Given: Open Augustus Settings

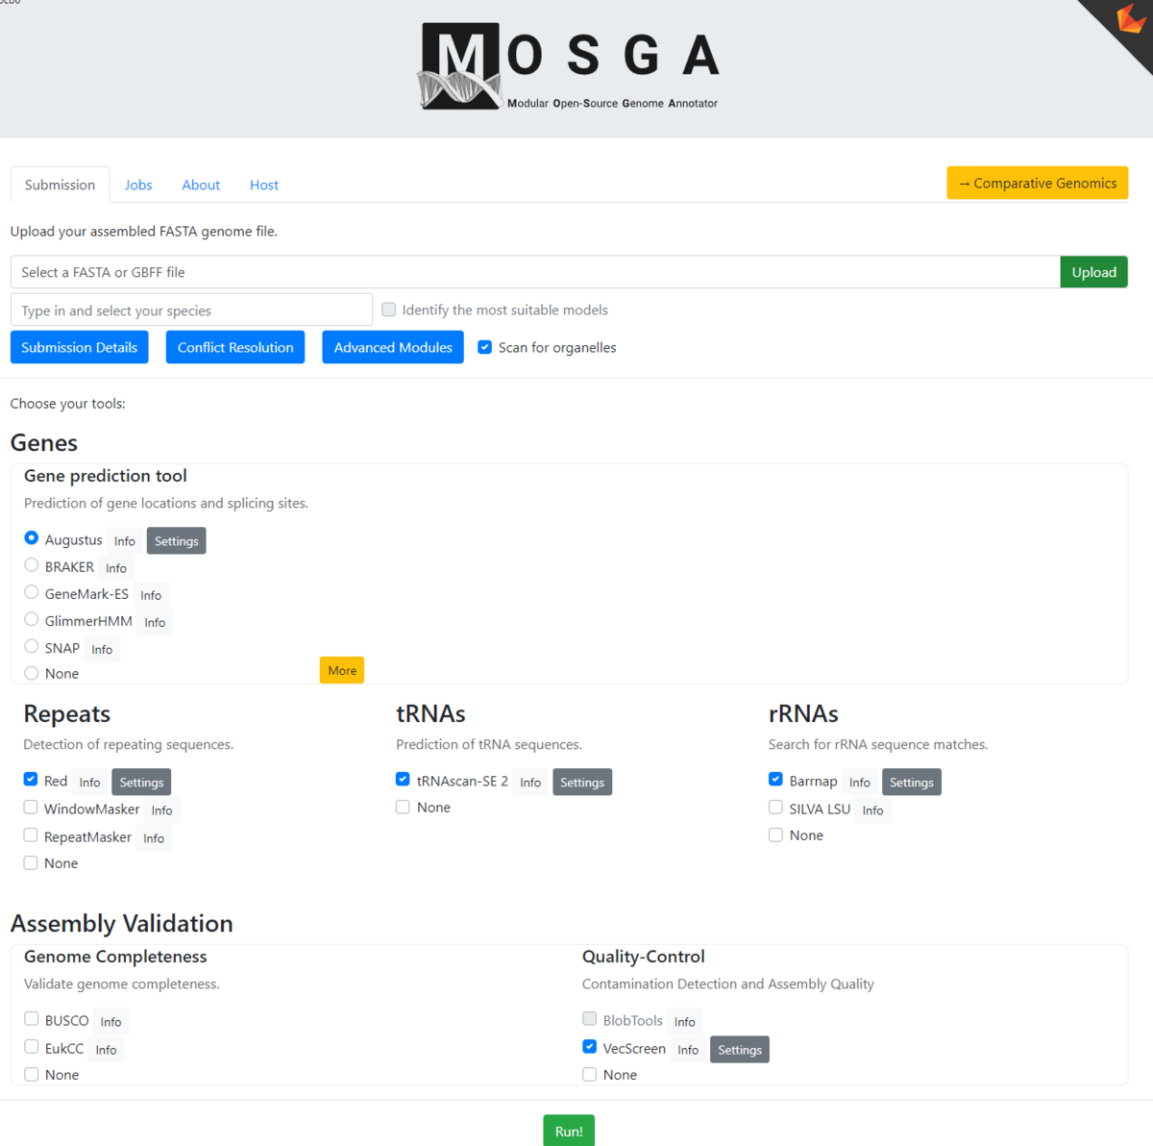Looking at the screenshot, I should pos(177,541).
